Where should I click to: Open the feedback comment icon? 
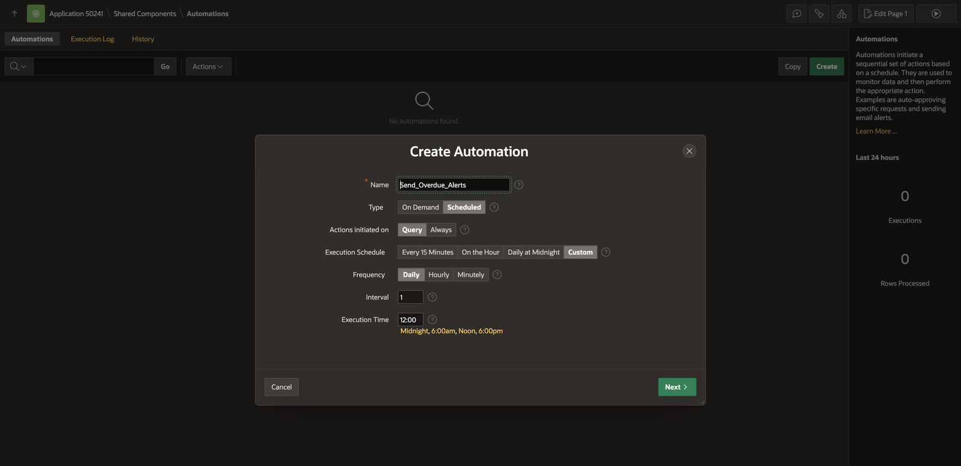point(796,13)
